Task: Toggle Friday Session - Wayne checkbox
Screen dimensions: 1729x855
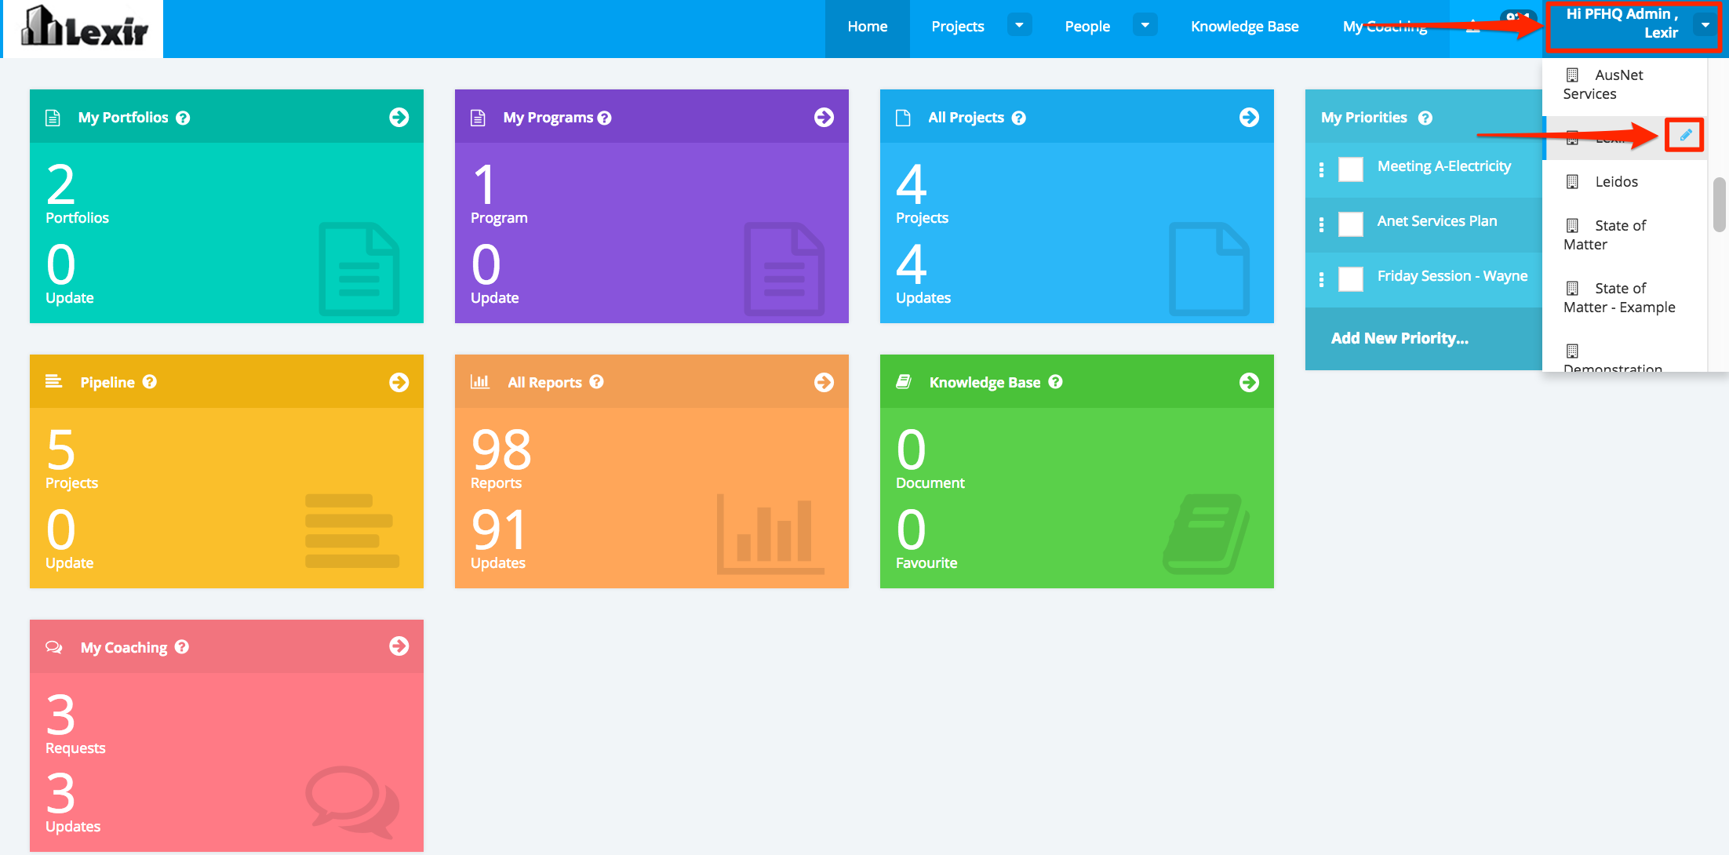Action: (1350, 278)
